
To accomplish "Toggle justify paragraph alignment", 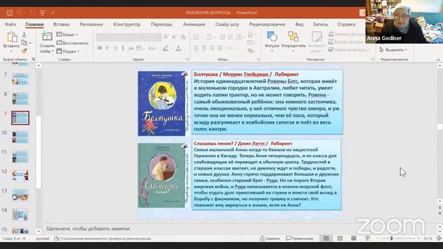I will coord(220,48).
